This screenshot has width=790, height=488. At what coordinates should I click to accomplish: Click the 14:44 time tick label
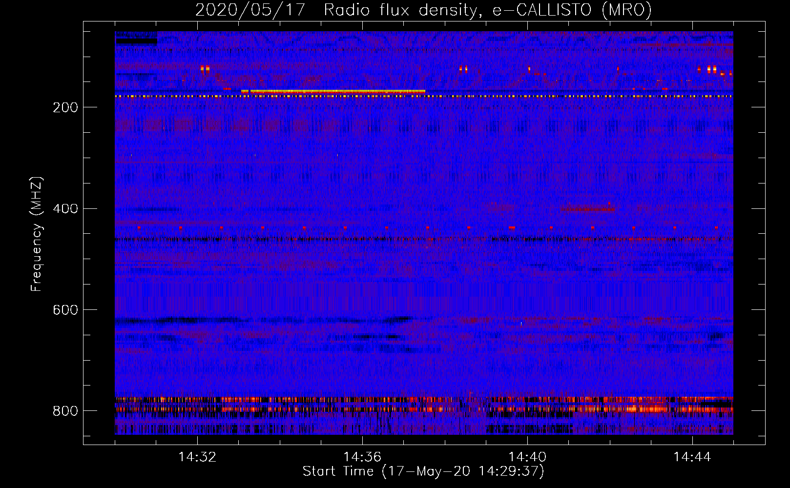click(x=692, y=457)
